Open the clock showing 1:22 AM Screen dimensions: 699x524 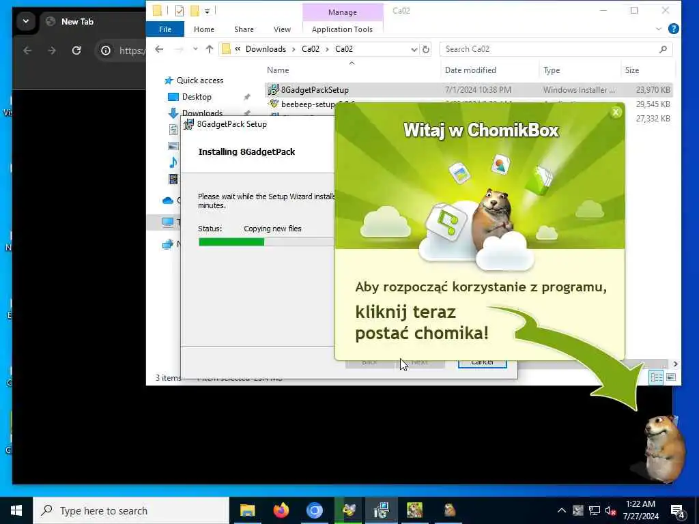(640, 510)
